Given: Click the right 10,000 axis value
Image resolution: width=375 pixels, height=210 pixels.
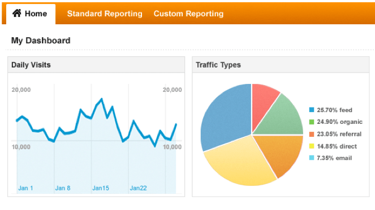Looking at the screenshot, I should [x=172, y=147].
